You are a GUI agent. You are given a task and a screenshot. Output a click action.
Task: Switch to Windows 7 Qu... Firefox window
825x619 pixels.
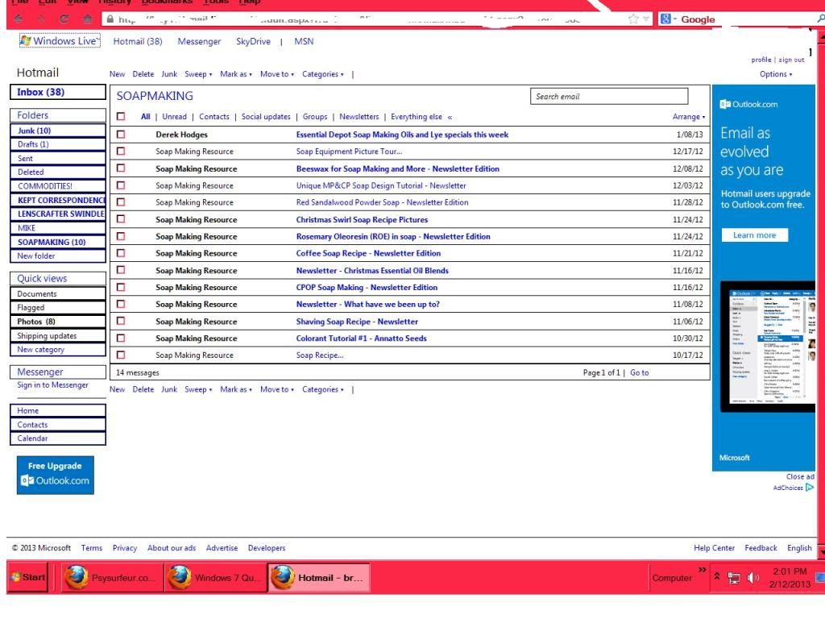[x=216, y=577]
